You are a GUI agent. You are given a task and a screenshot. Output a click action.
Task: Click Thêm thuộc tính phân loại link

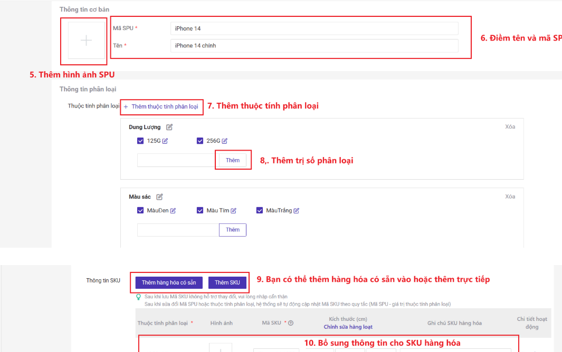161,106
